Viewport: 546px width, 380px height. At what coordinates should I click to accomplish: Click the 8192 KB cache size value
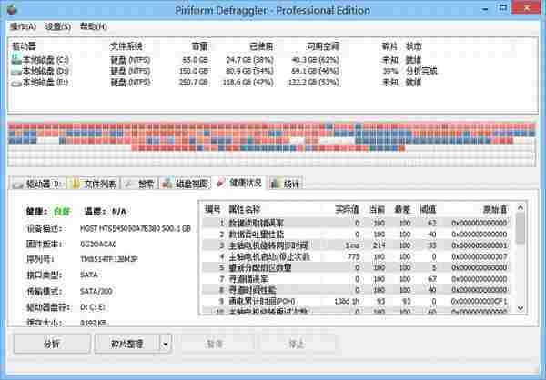pos(94,323)
